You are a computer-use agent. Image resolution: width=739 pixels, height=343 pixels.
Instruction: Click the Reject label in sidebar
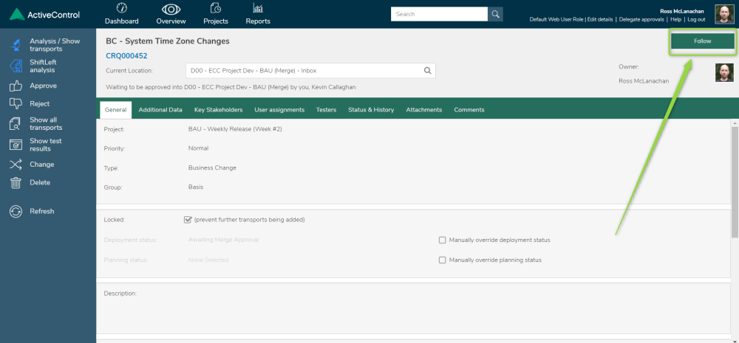(x=40, y=103)
